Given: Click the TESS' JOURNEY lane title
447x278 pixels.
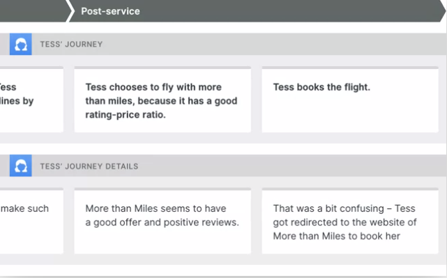Looking at the screenshot, I should pos(71,44).
